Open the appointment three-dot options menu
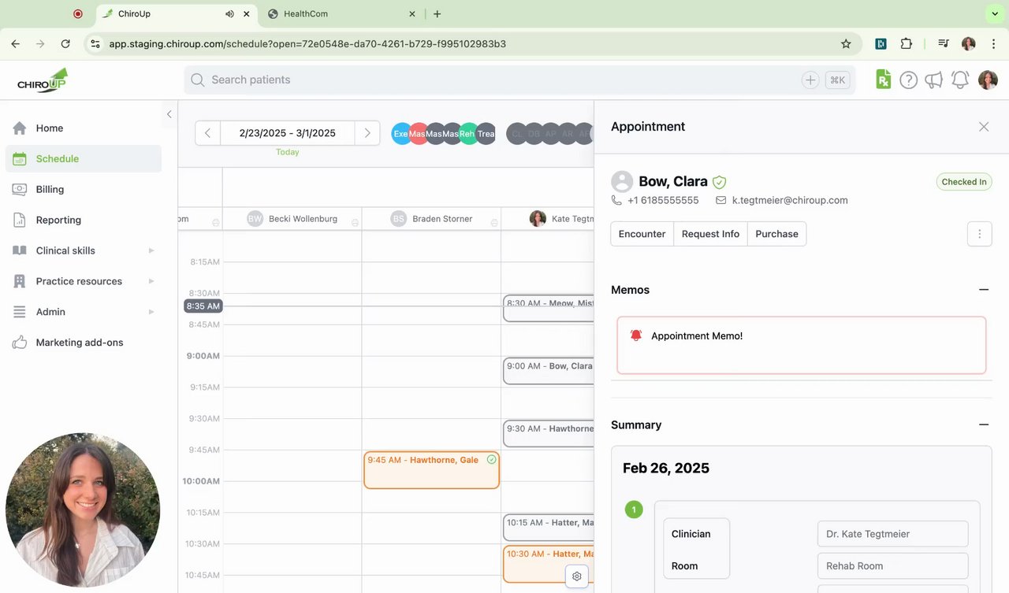Screen dimensions: 1009x593 click(x=980, y=234)
